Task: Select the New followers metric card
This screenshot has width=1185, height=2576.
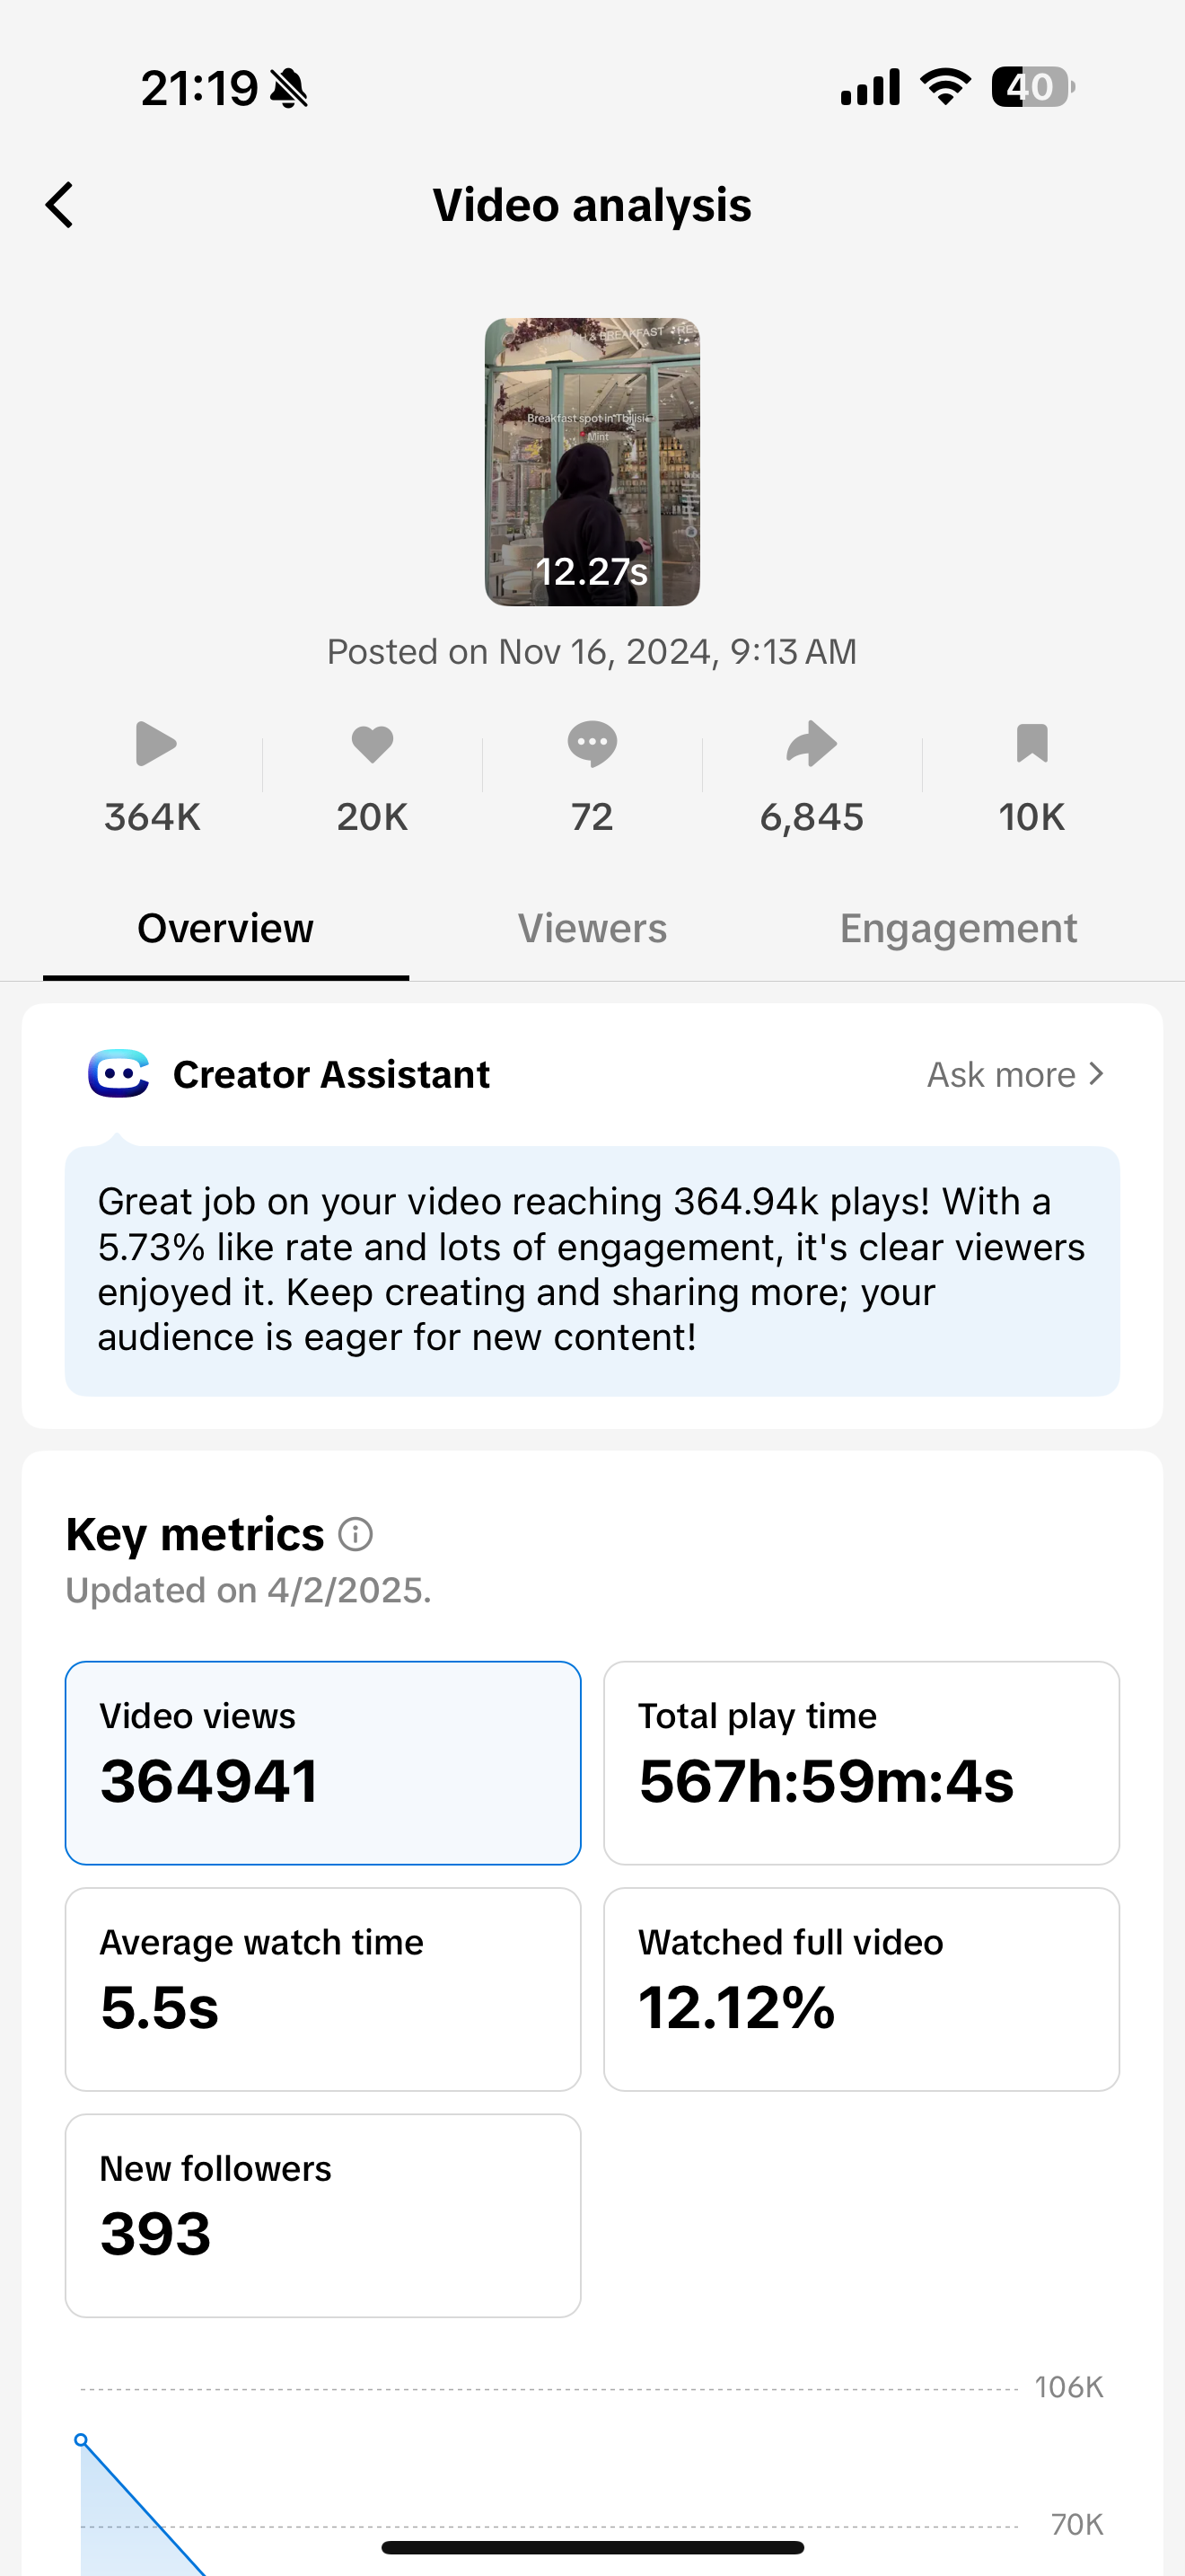Action: pos(322,2215)
